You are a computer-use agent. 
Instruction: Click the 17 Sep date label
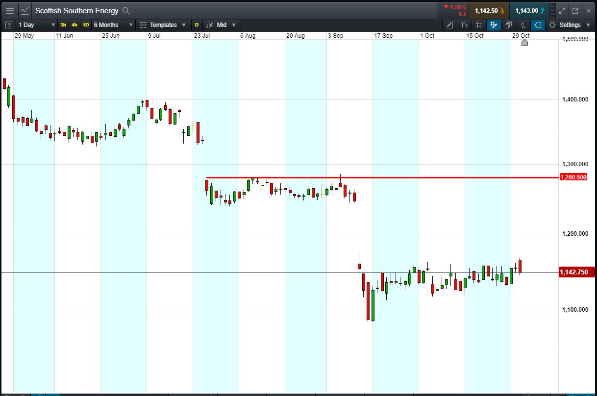click(383, 36)
